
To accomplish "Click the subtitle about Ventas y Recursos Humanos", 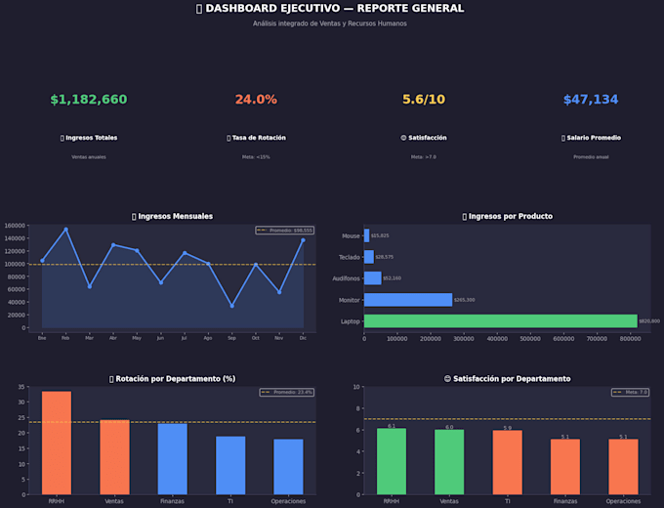I will [330, 23].
